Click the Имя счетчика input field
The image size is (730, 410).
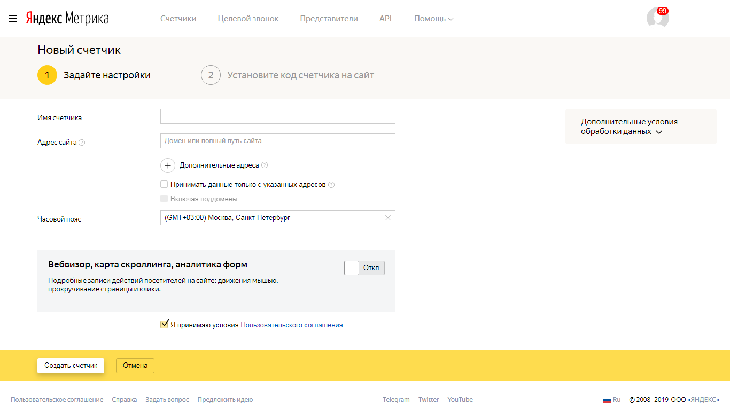click(277, 116)
